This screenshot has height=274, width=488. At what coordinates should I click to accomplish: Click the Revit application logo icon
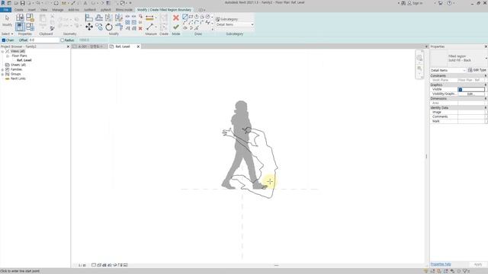click(x=3, y=3)
